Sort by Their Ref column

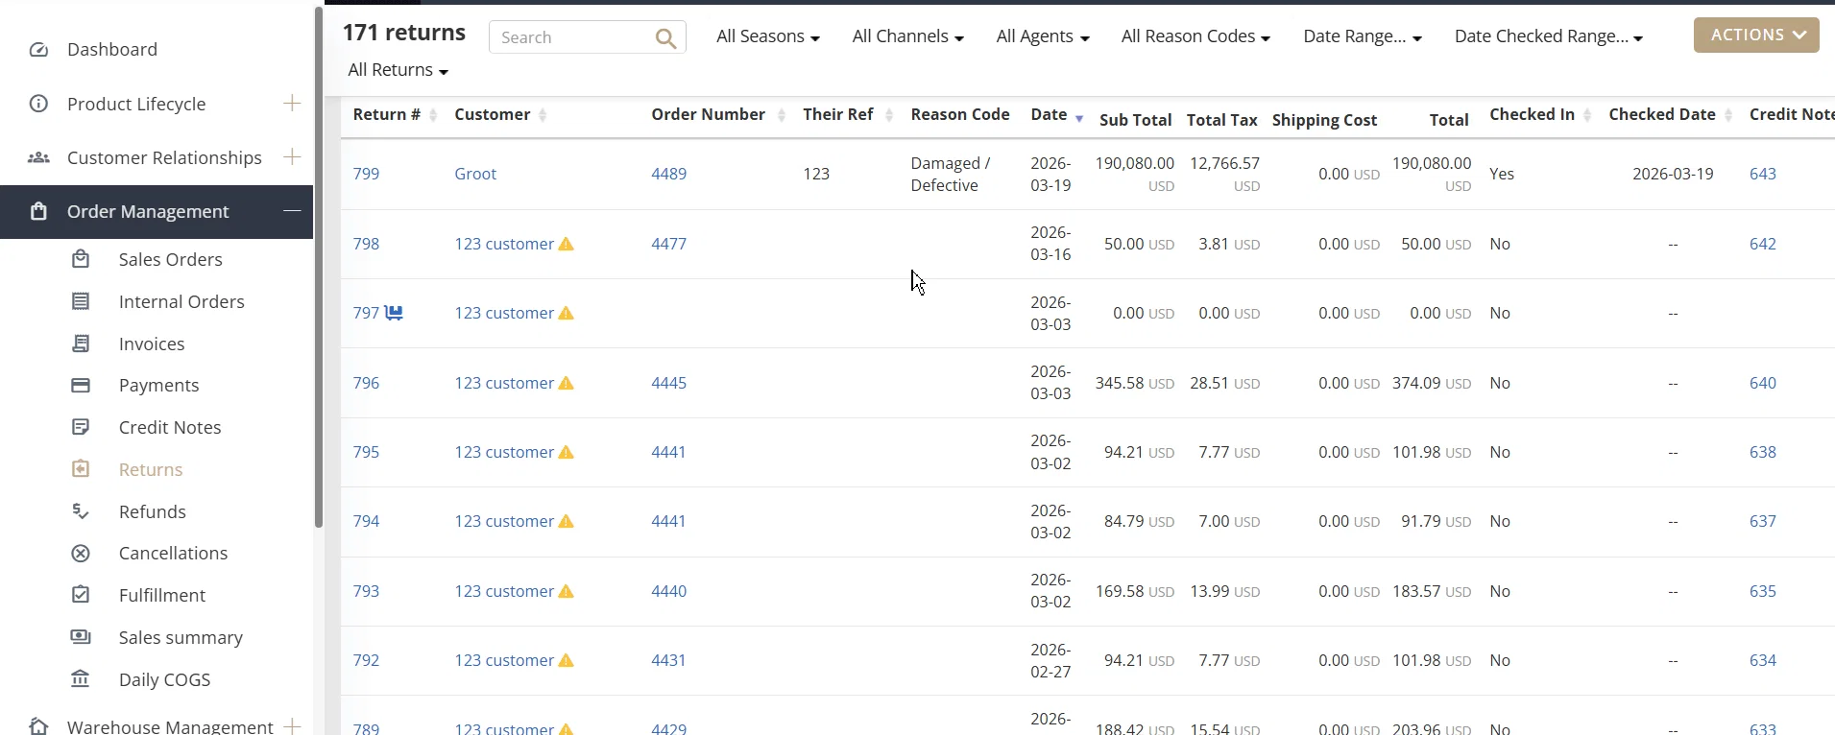848,115
